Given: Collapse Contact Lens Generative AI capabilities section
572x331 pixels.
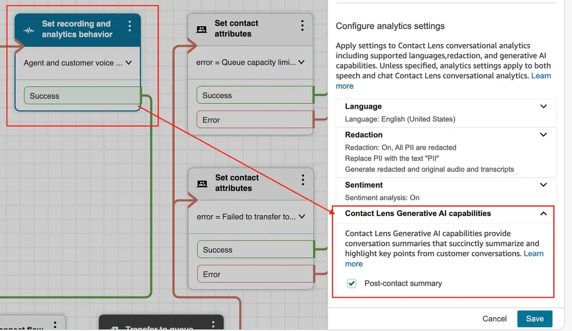Looking at the screenshot, I should [x=543, y=214].
